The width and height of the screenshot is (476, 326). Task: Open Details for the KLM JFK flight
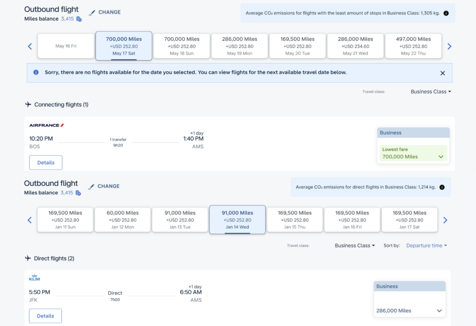pyautogui.click(x=46, y=316)
